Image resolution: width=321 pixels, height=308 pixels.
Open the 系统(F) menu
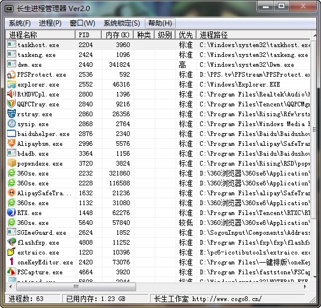[20, 23]
